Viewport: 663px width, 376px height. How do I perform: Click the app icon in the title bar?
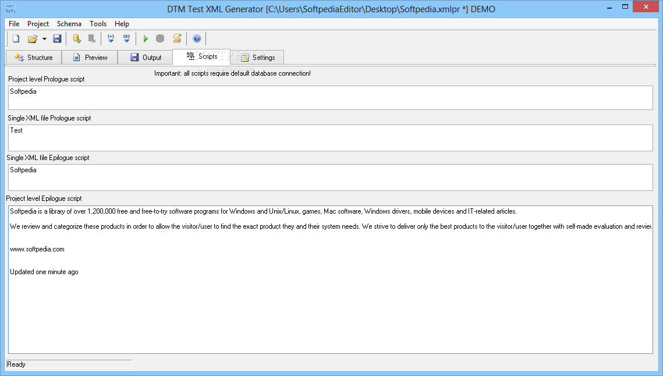click(x=10, y=9)
